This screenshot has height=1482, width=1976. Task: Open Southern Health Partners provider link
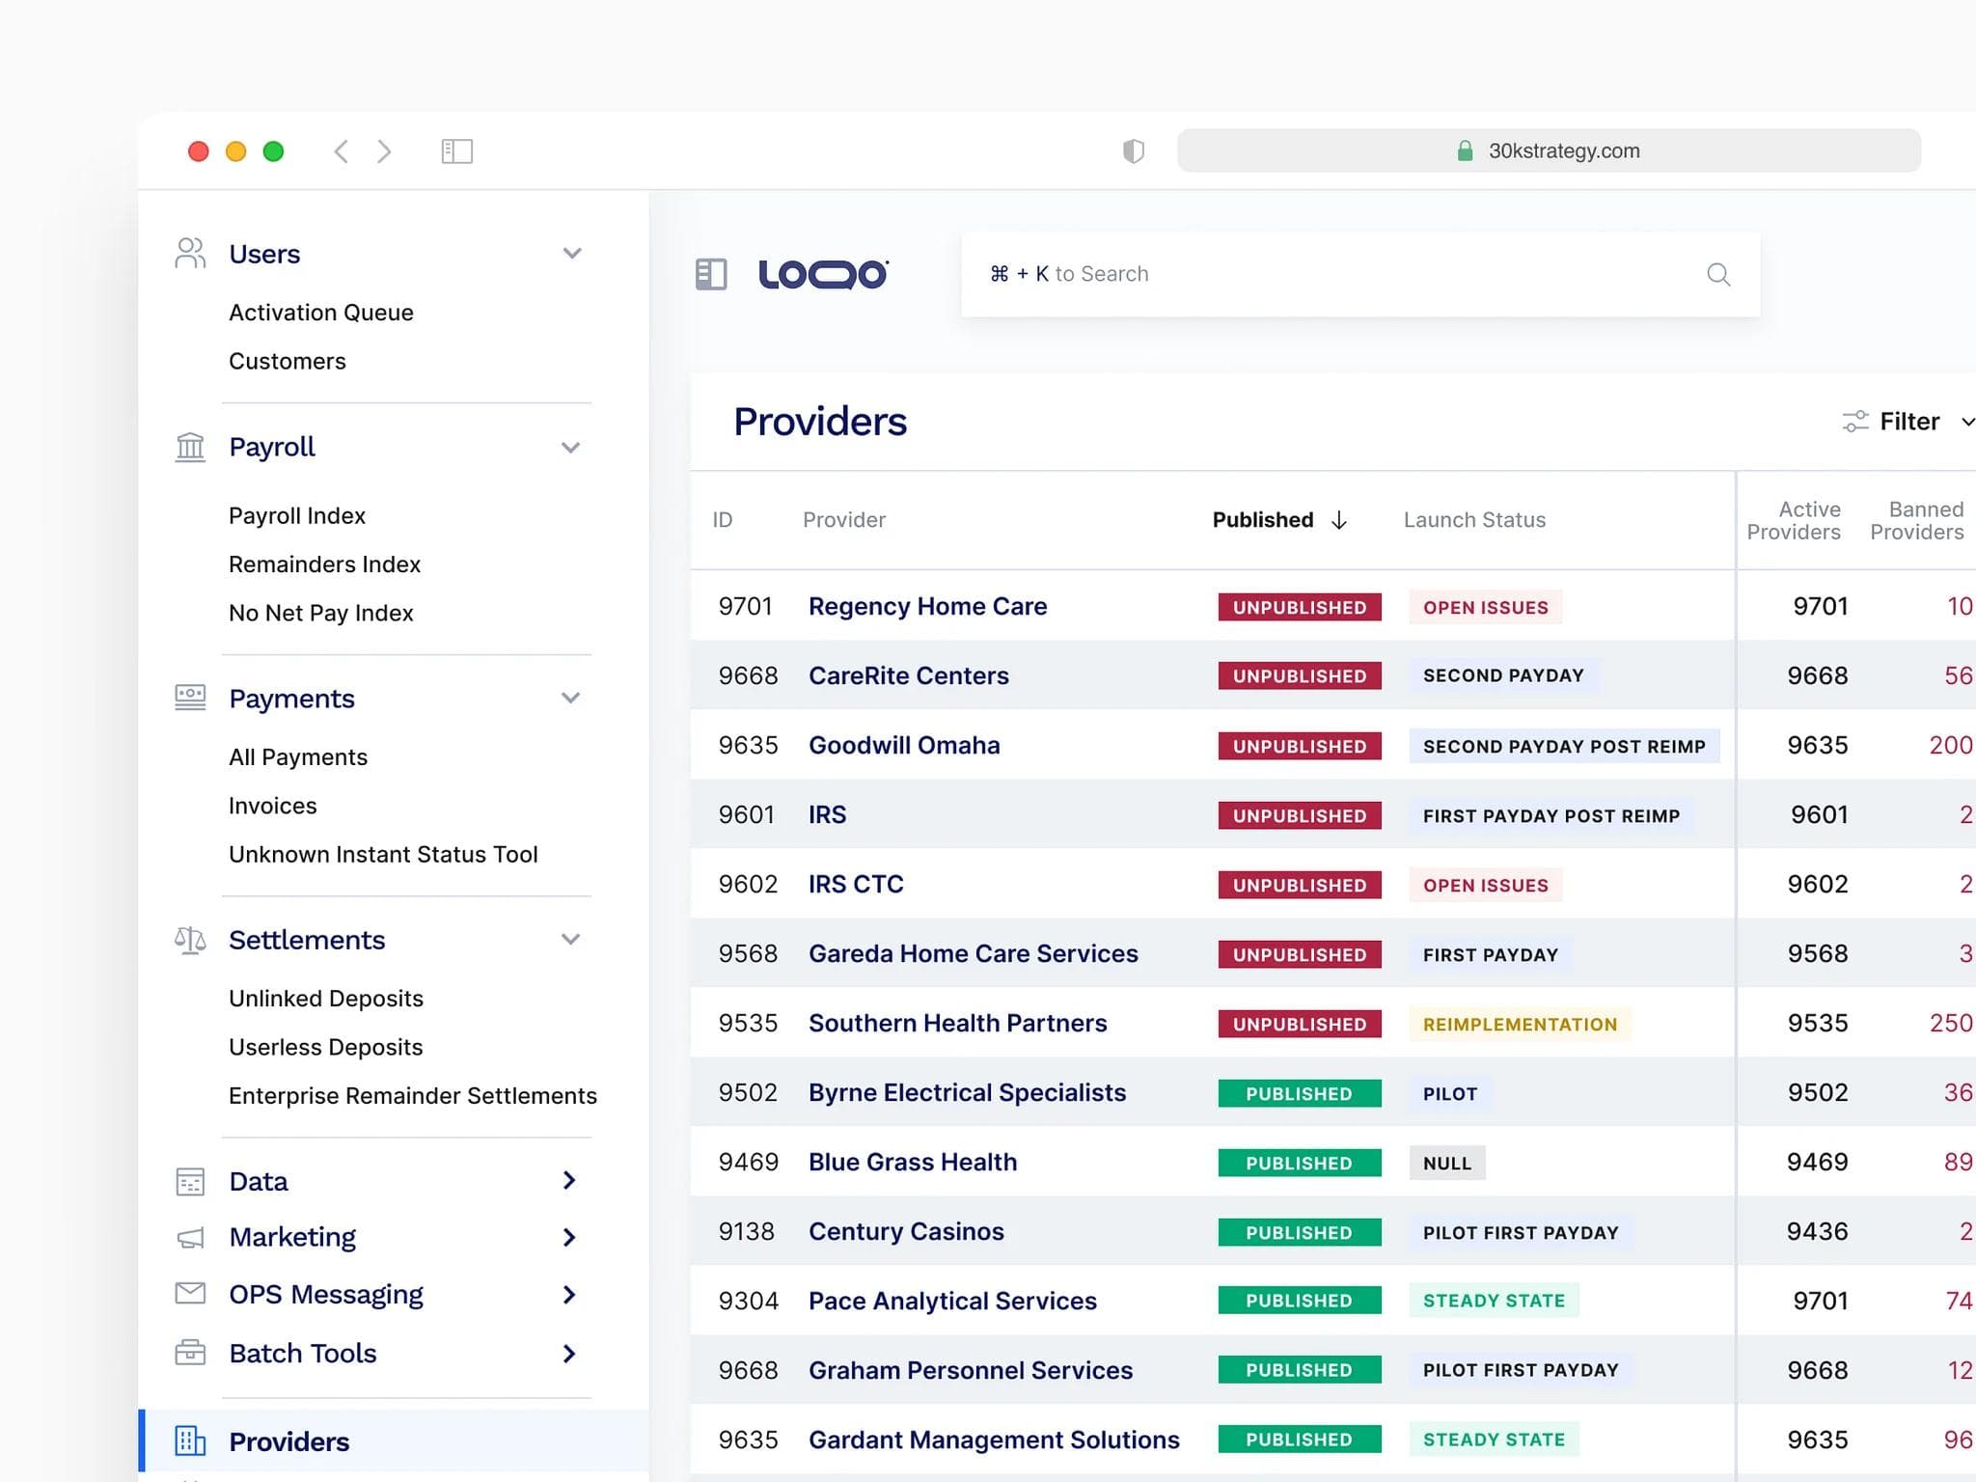coord(957,1023)
